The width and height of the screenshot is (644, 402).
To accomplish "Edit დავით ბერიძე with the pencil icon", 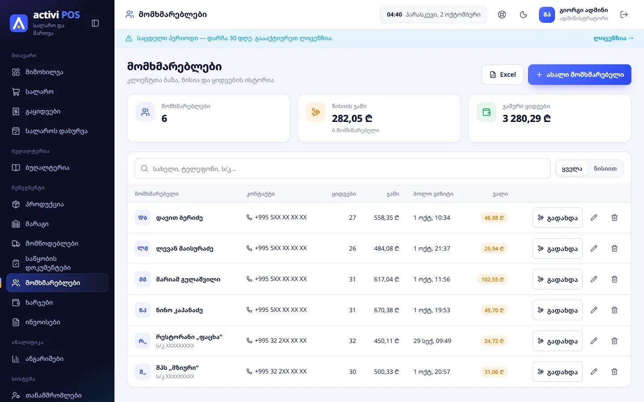I will pos(594,218).
